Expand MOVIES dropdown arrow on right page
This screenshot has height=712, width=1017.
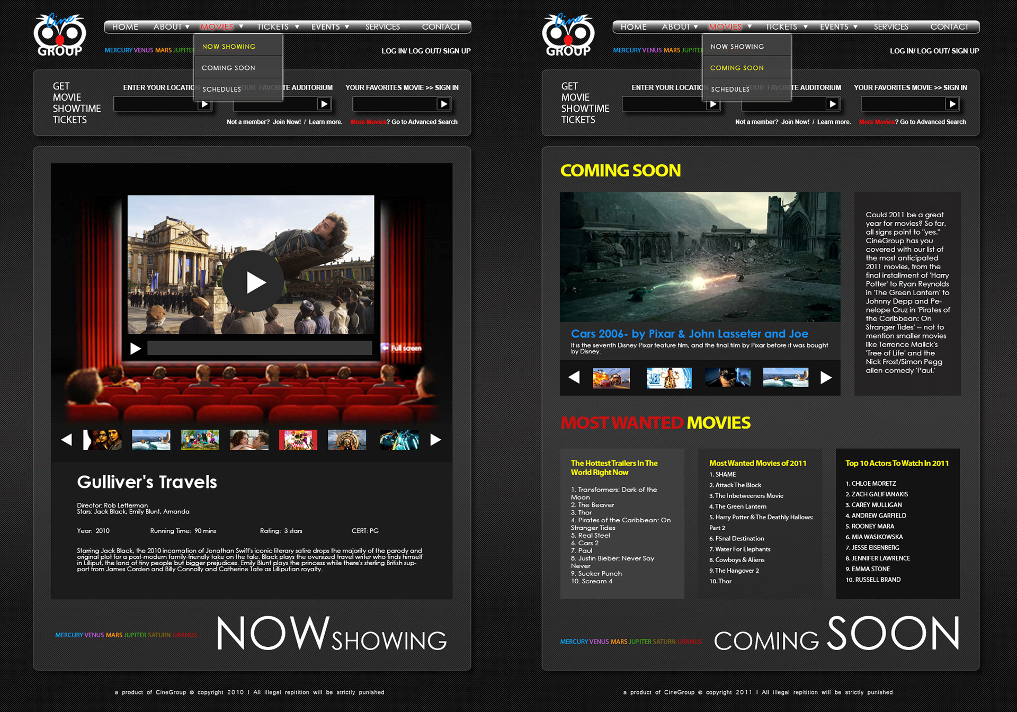750,26
